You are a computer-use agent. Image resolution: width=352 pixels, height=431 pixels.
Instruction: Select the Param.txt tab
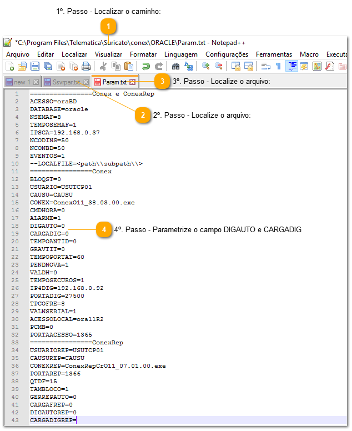pos(115,82)
